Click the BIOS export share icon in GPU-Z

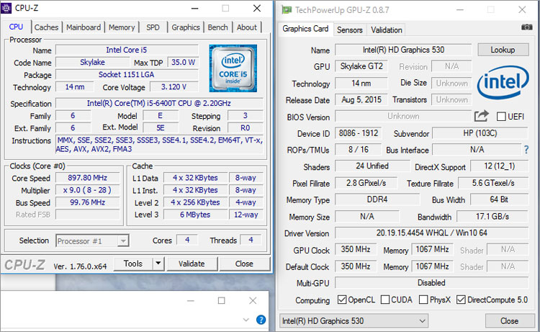click(482, 116)
